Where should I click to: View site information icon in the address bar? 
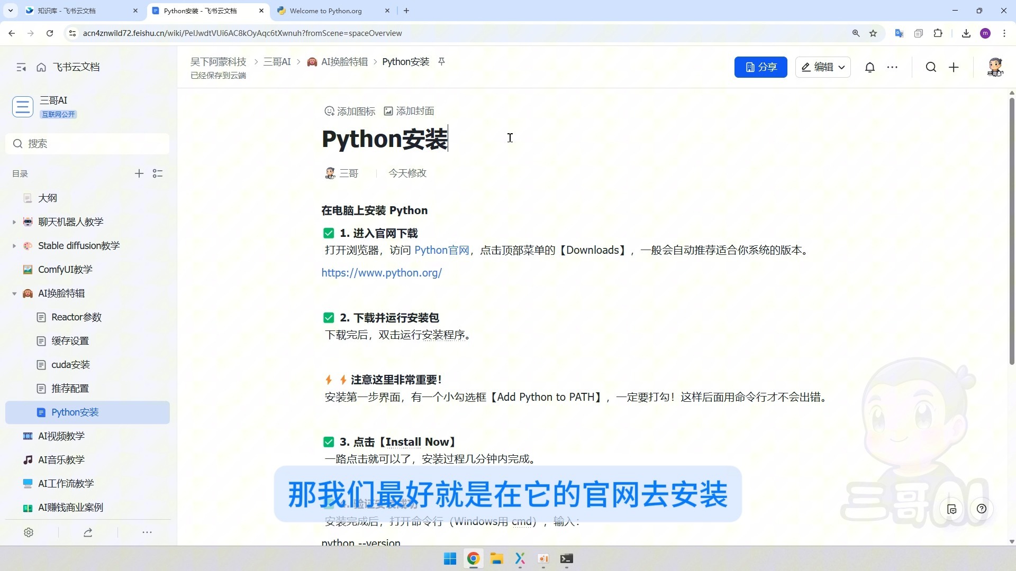click(x=72, y=33)
